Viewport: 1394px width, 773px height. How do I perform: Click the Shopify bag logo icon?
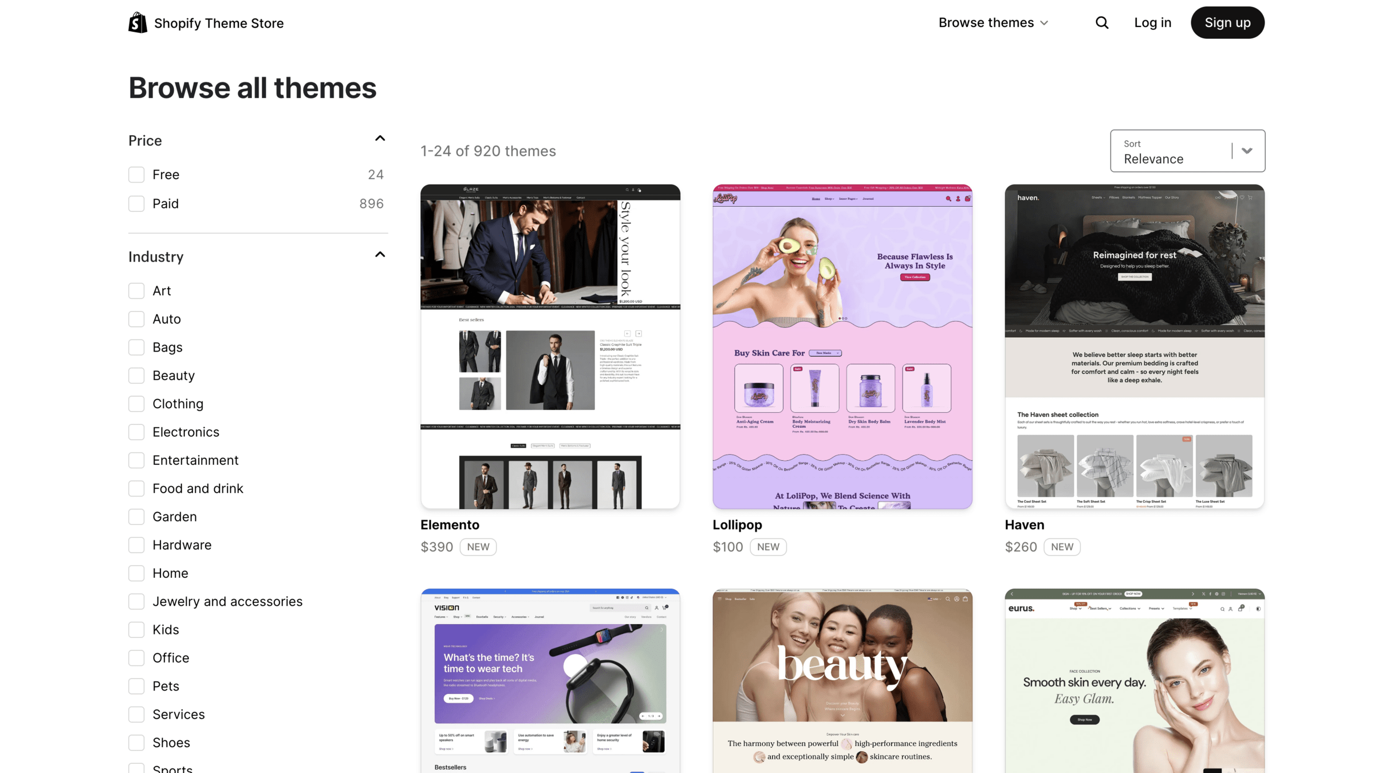pyautogui.click(x=137, y=23)
